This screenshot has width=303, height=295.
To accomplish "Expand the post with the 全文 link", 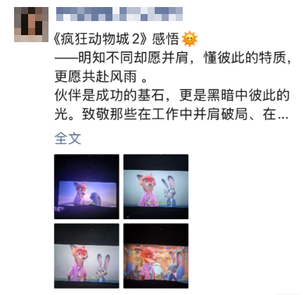I will point(68,138).
